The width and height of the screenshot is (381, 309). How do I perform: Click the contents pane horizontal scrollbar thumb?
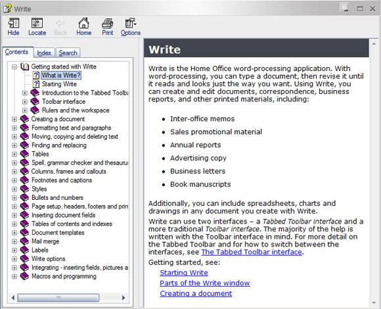(58, 298)
